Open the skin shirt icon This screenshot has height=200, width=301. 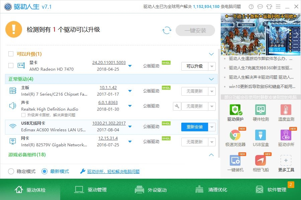(269, 7)
